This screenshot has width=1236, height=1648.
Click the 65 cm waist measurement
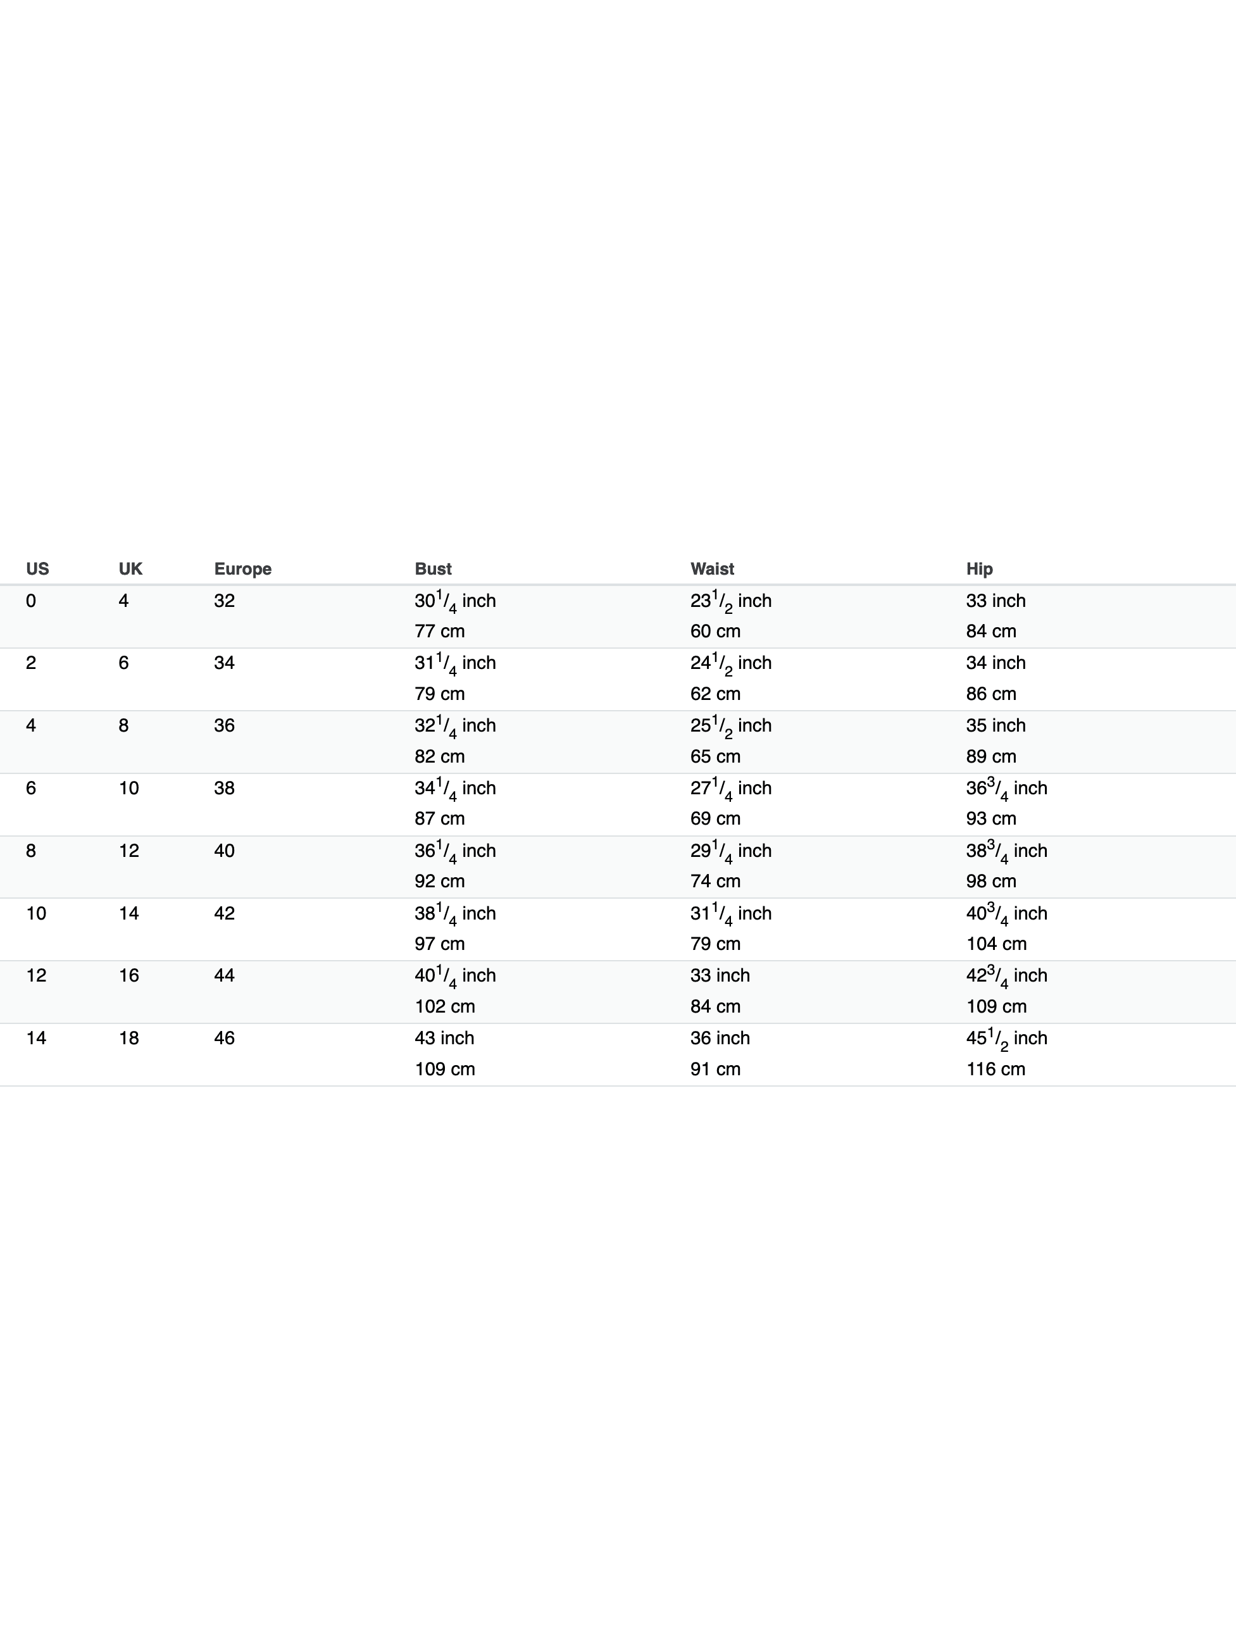(x=715, y=756)
